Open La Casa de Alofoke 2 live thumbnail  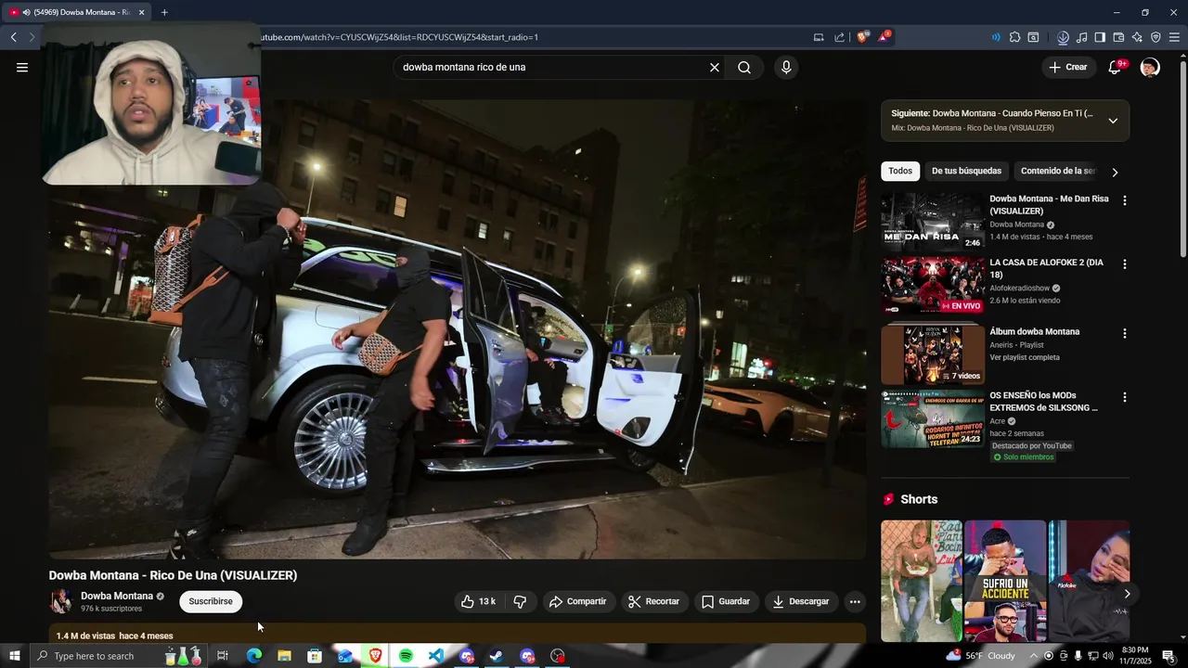click(x=933, y=286)
